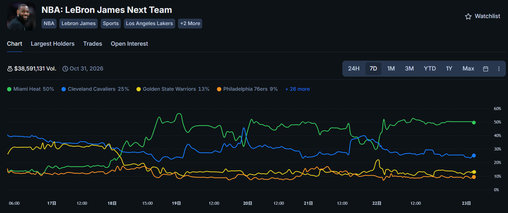Viewport: 508px width, 213px height.
Task: Open the calendar date range picker
Action: point(486,69)
